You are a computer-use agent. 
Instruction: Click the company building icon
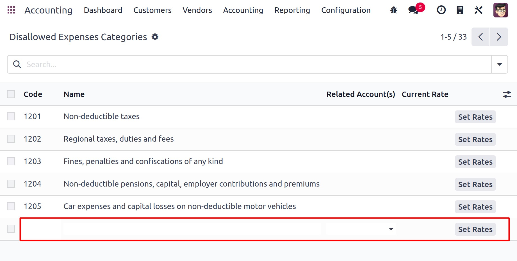click(460, 10)
